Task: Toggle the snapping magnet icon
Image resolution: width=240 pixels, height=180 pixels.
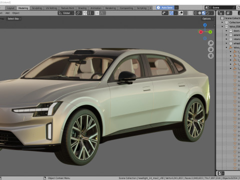Action: 85,13
